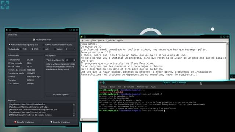Click the 'FPS de entrada' value 12.00
Image resolution: width=235 pixels, height=132 pixels.
29,63
